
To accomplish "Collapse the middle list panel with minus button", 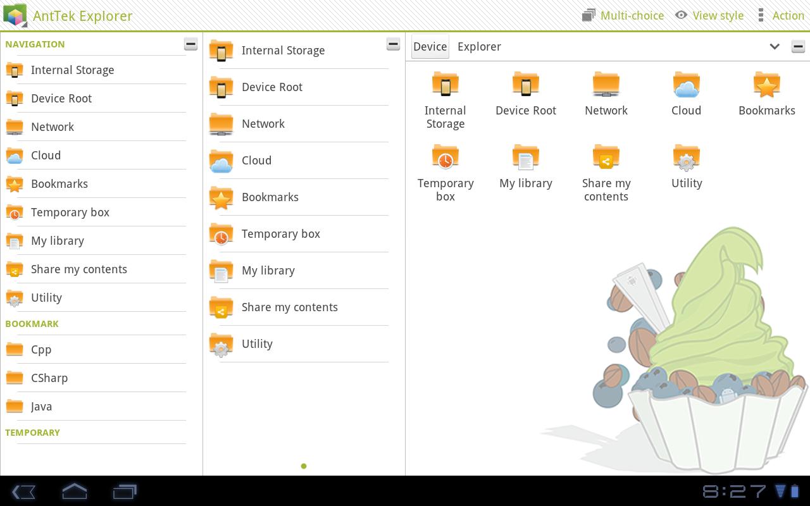I will tap(393, 44).
